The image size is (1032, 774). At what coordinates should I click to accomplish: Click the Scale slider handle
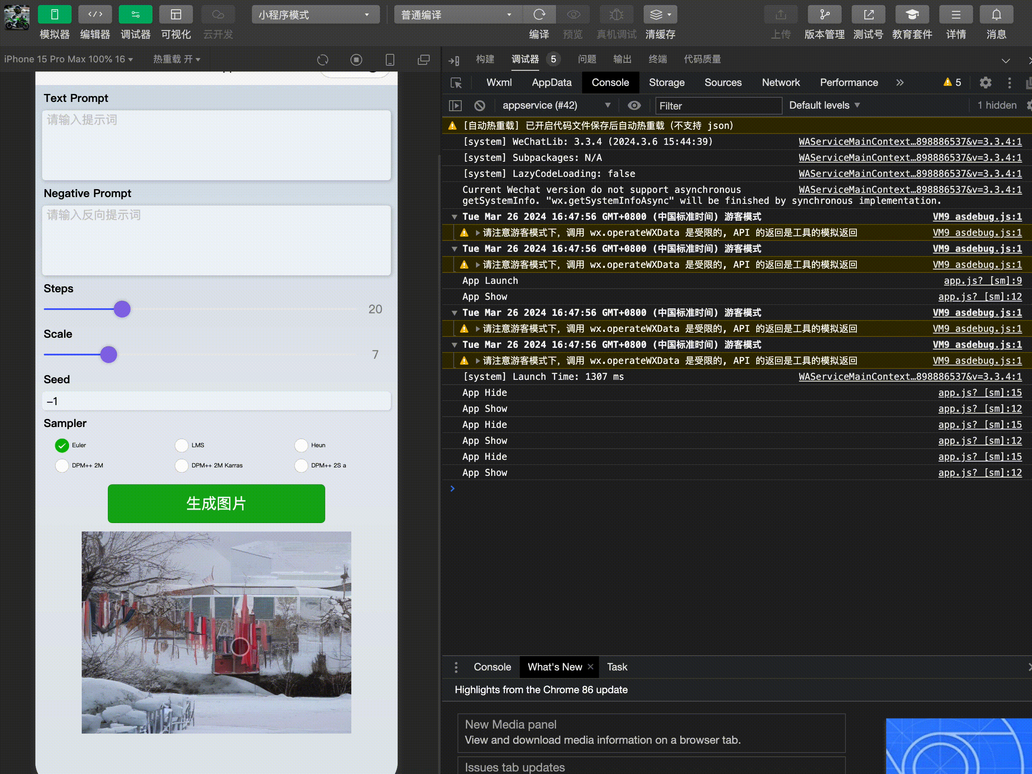109,355
